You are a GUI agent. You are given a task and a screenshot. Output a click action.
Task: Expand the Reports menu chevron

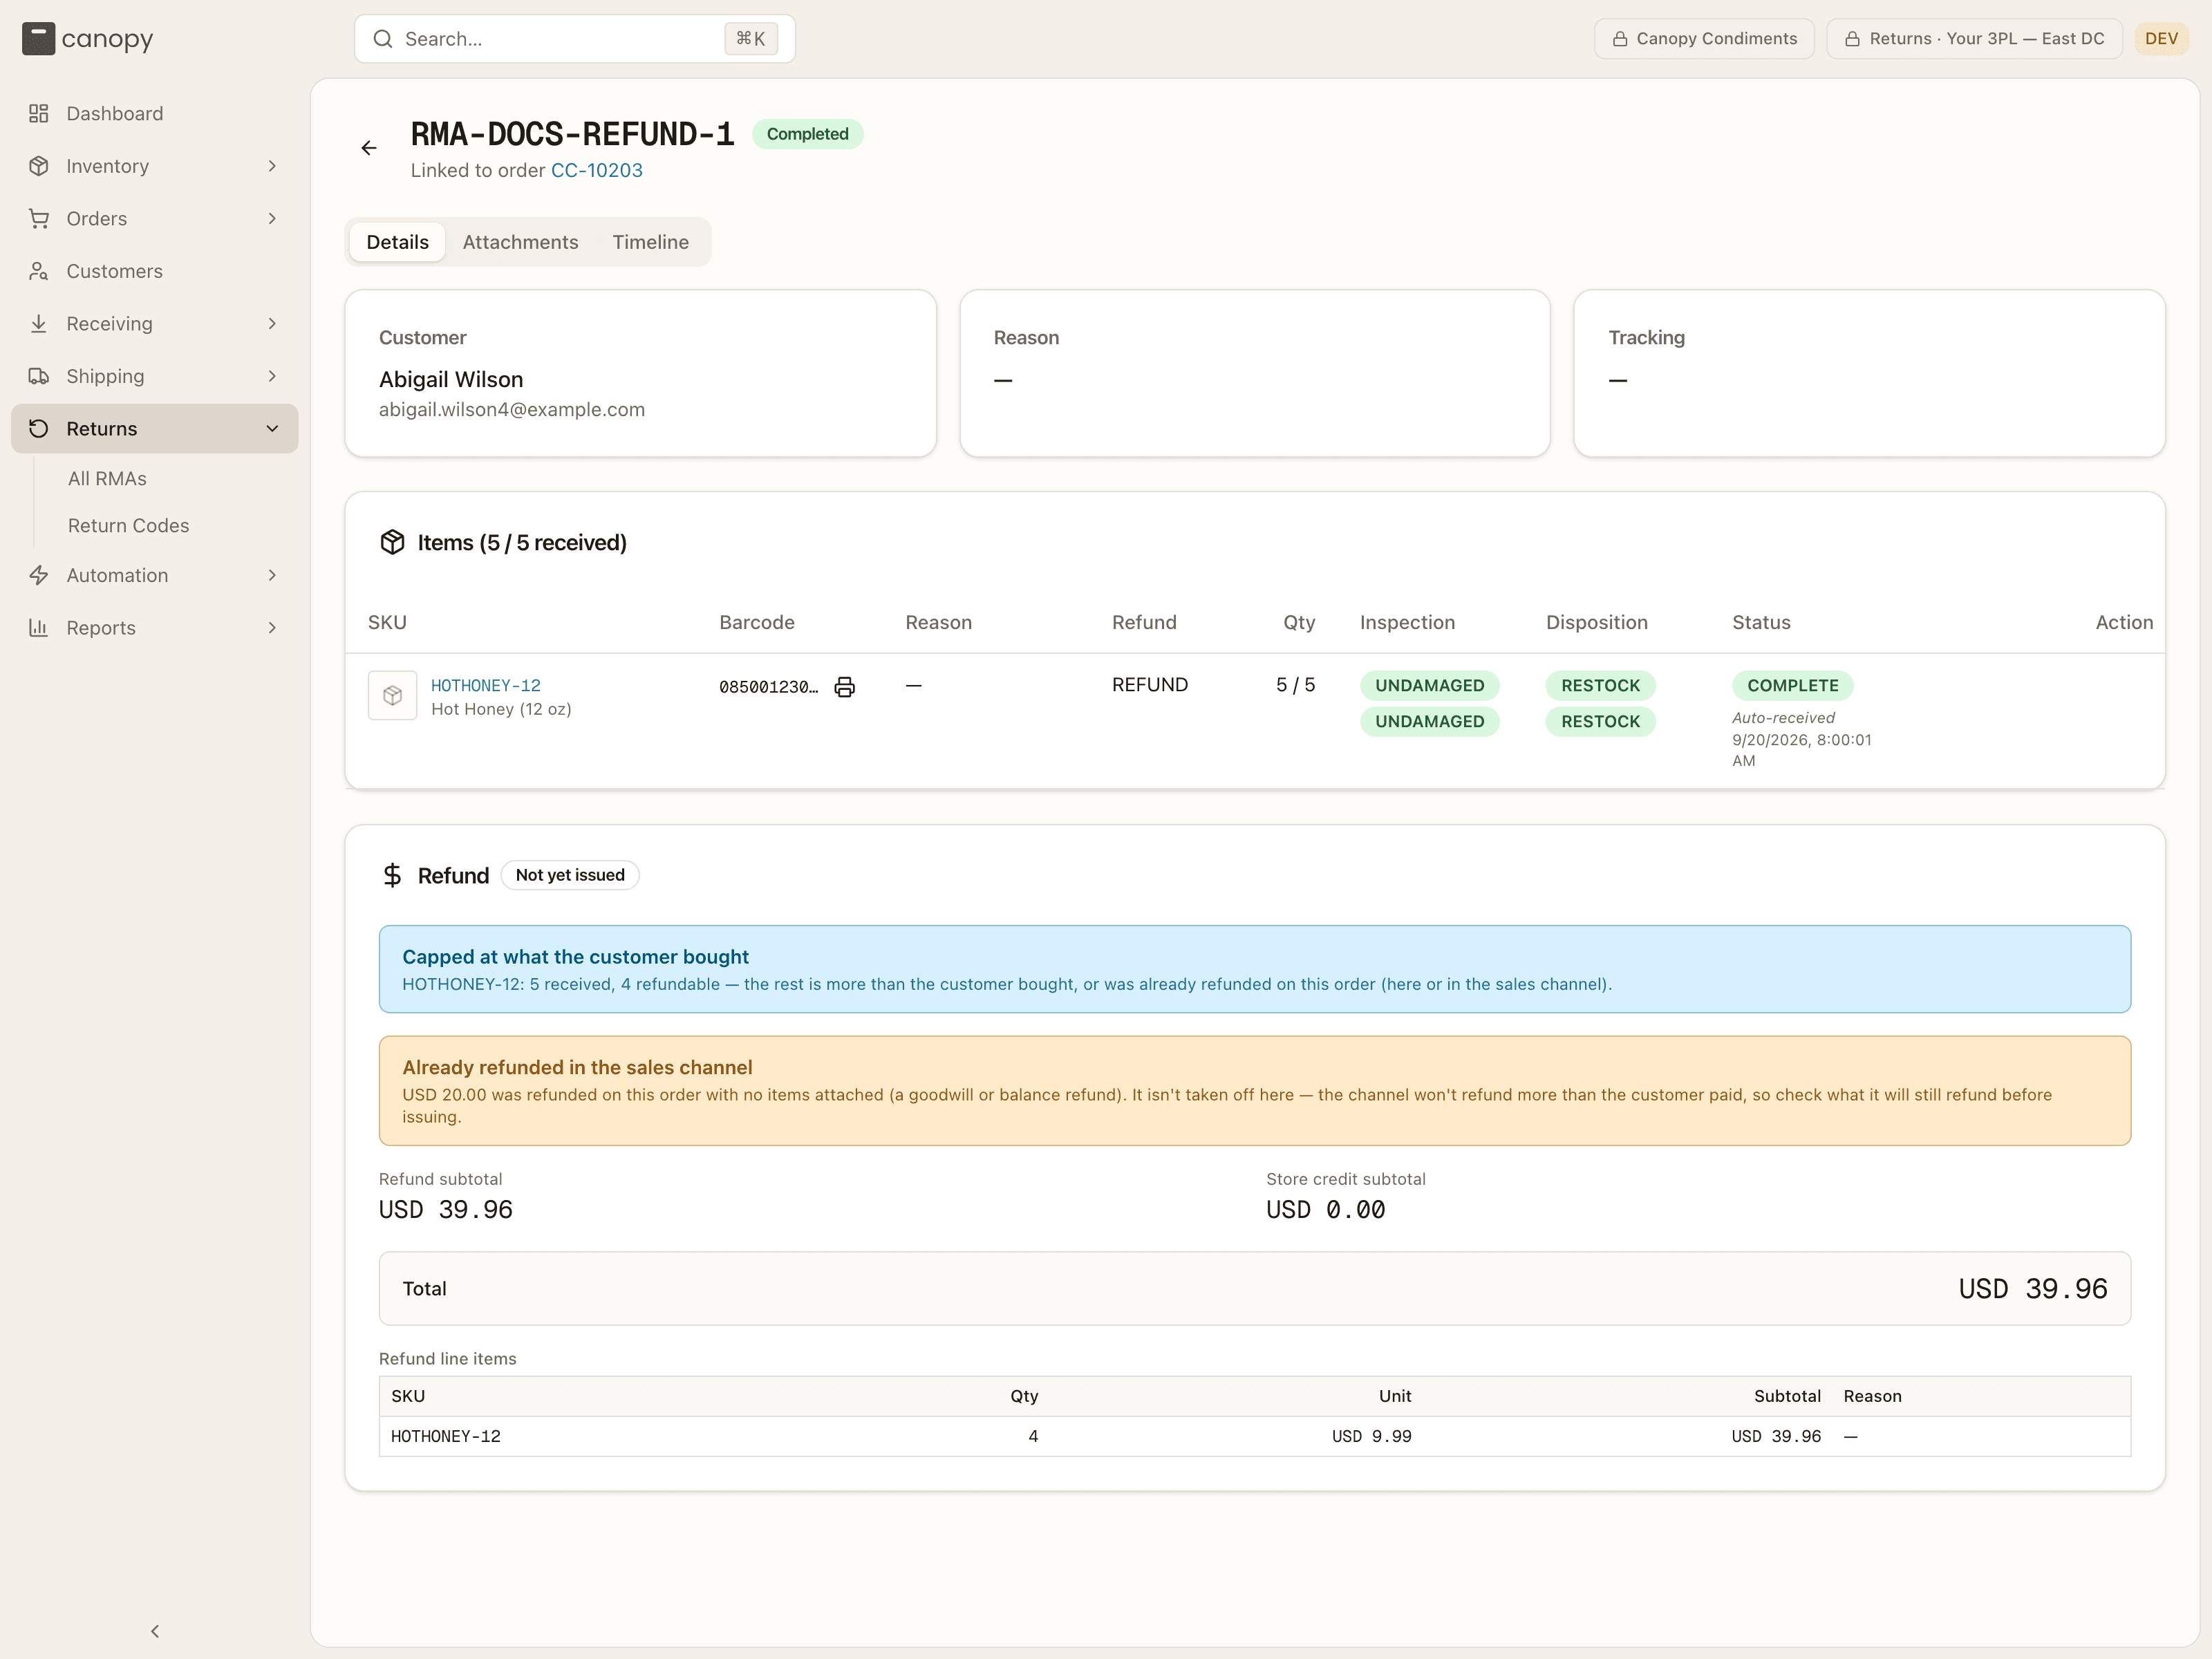pos(272,628)
